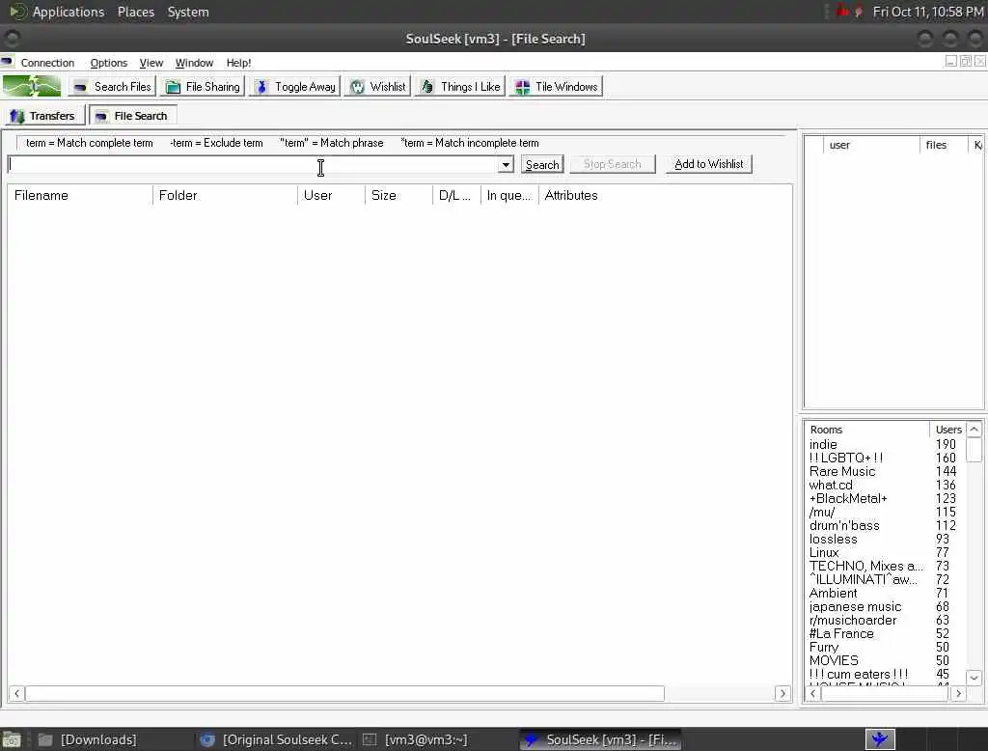Click results pane scroll right arrow
This screenshot has width=988, height=751.
tap(782, 694)
